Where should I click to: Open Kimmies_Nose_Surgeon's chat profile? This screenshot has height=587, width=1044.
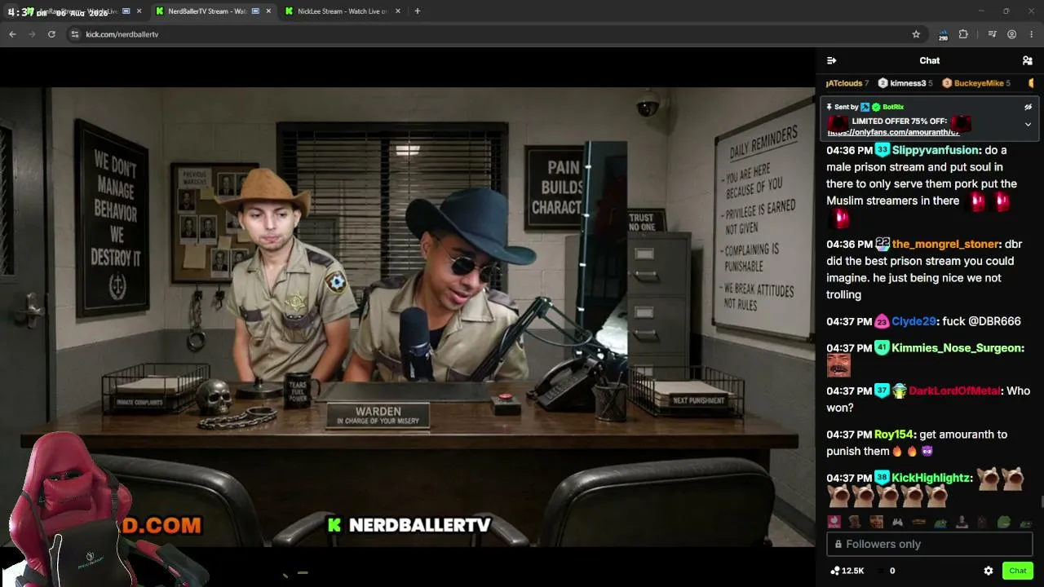[x=957, y=348]
